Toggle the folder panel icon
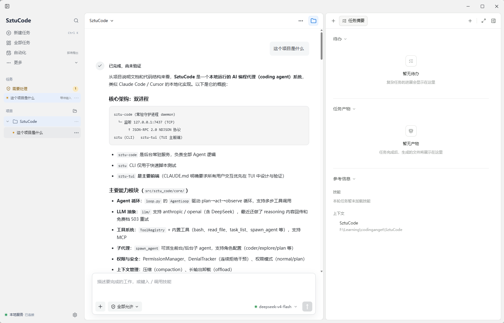Image resolution: width=504 pixels, height=323 pixels. pos(314,21)
